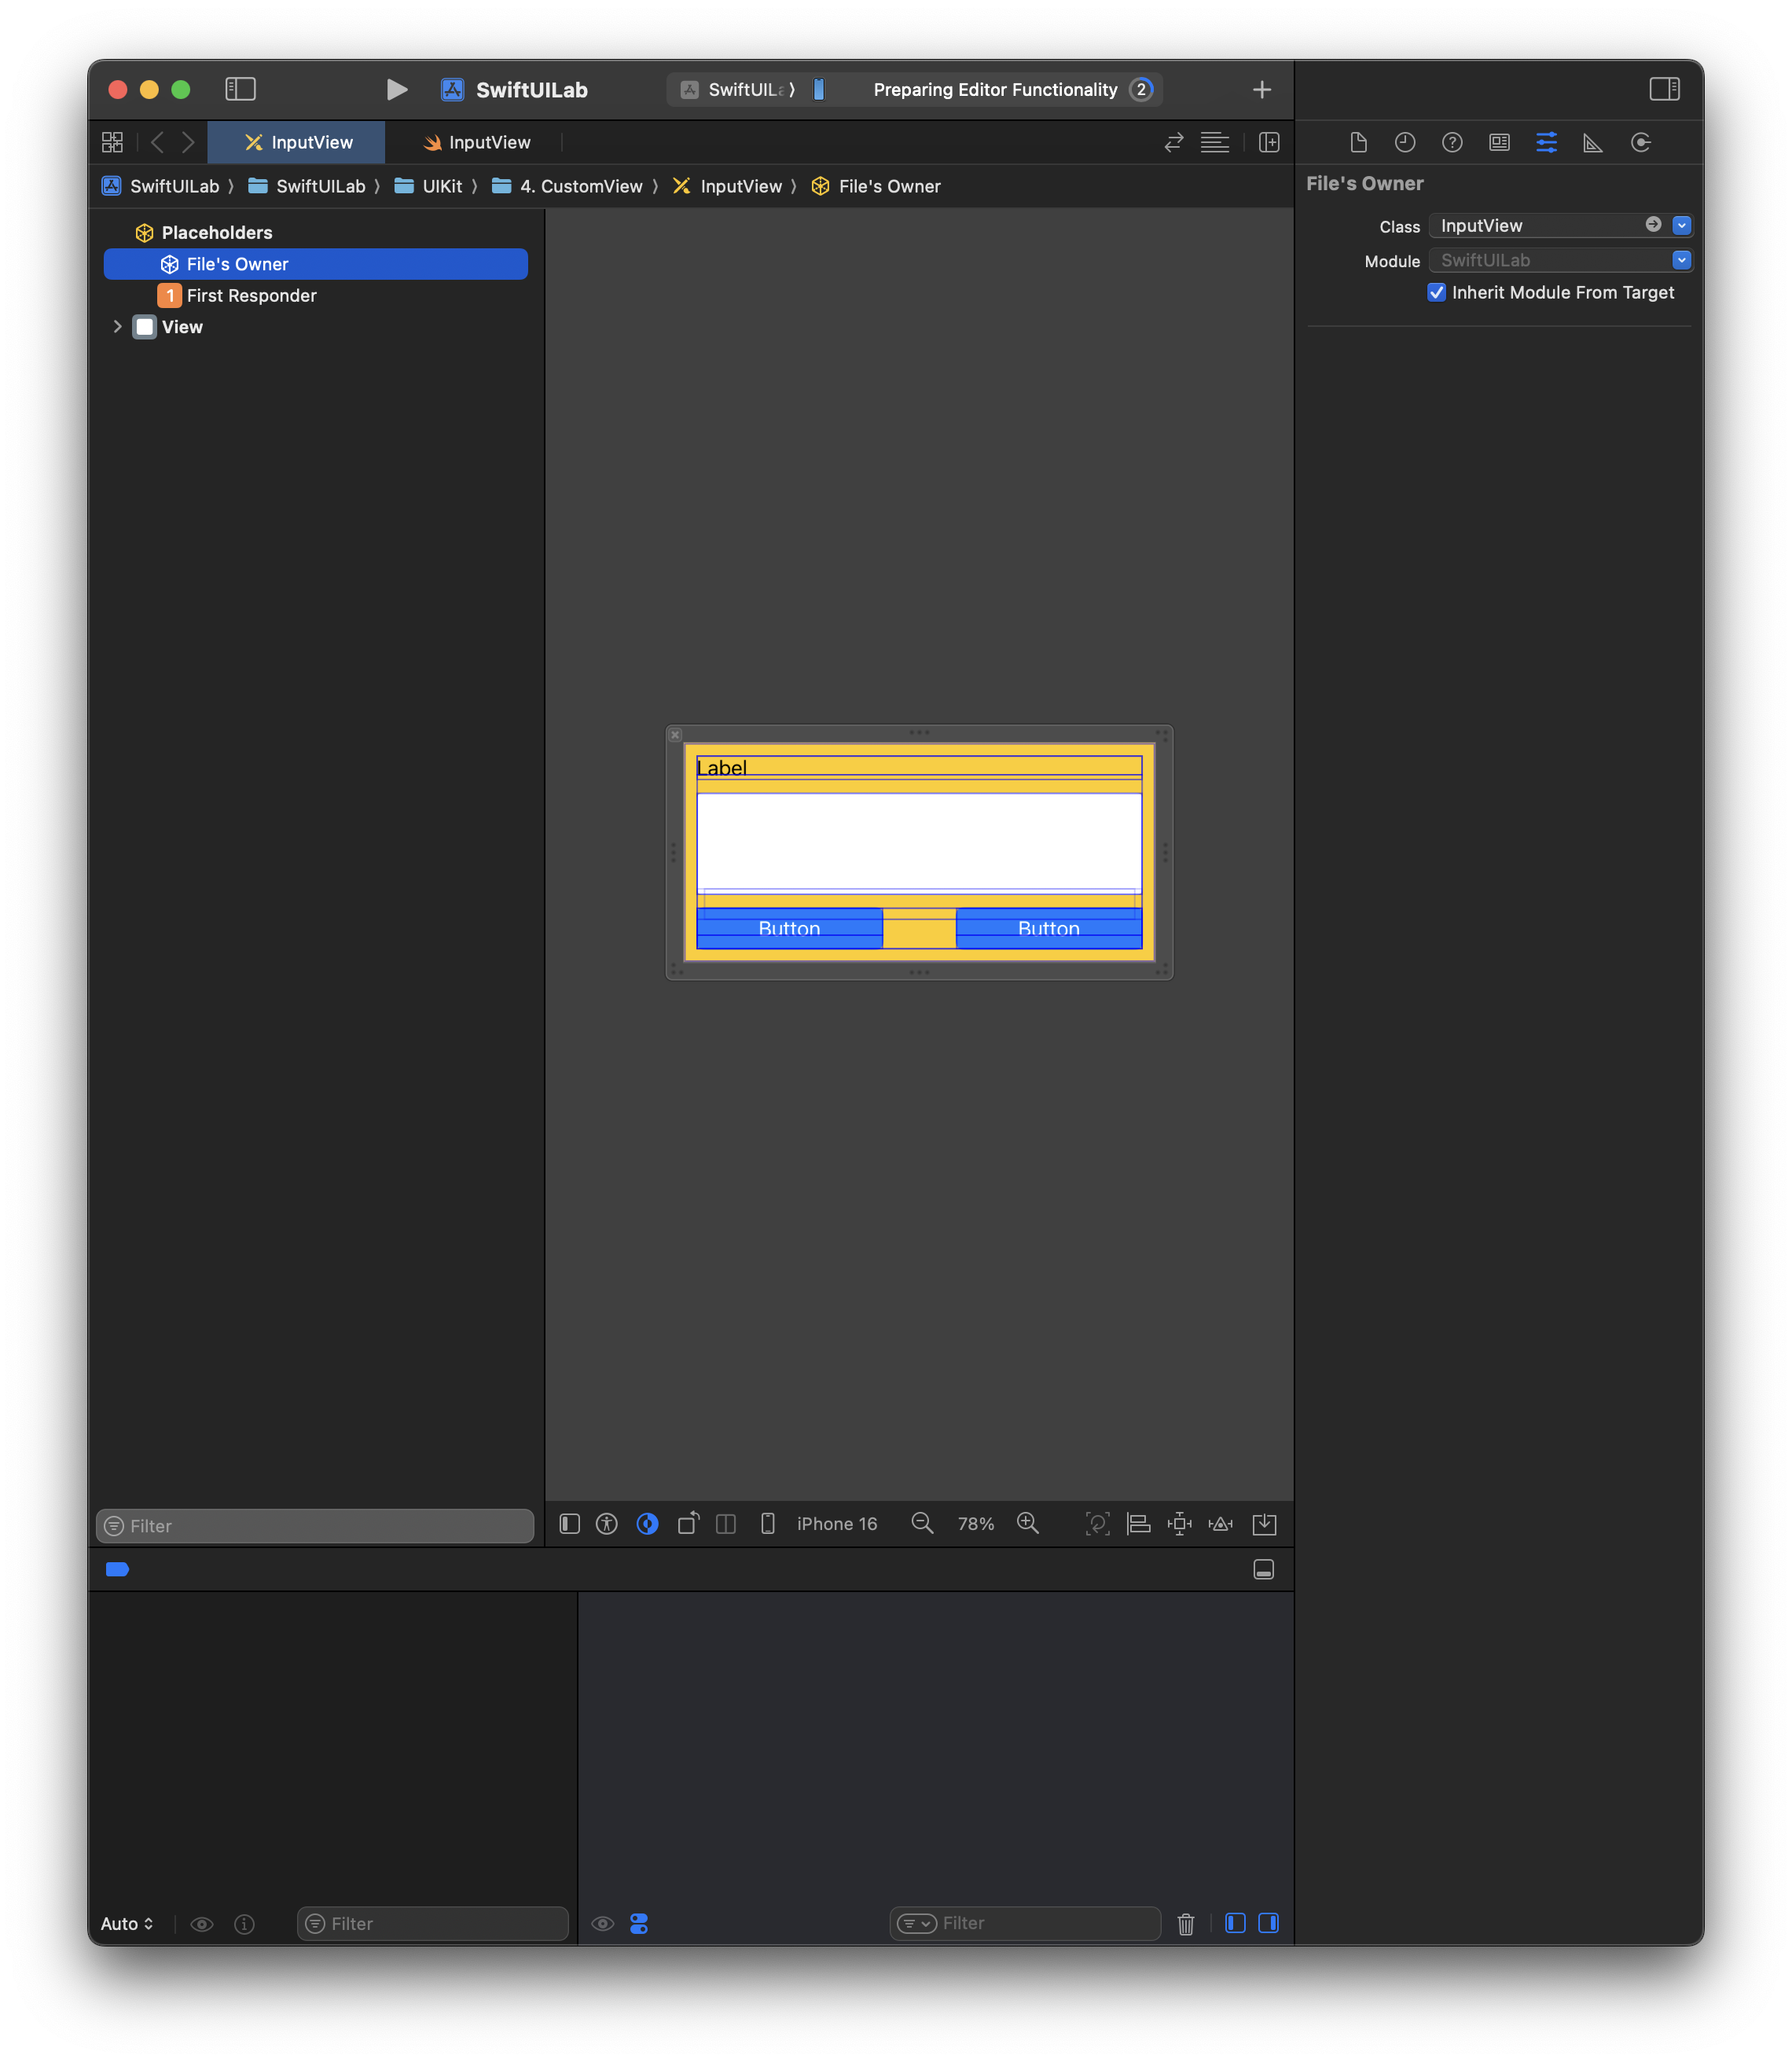Screen dimensions: 1792x2062
Task: Click the iPhone 16 device selector
Action: point(836,1523)
